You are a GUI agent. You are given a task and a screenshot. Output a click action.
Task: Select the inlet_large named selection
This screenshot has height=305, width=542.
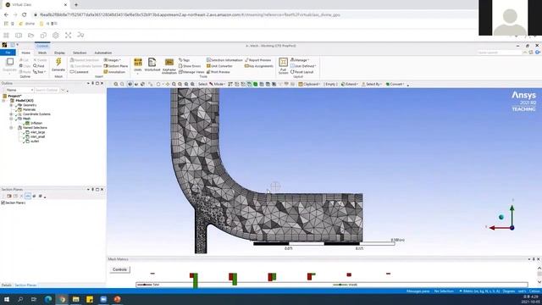click(x=37, y=132)
